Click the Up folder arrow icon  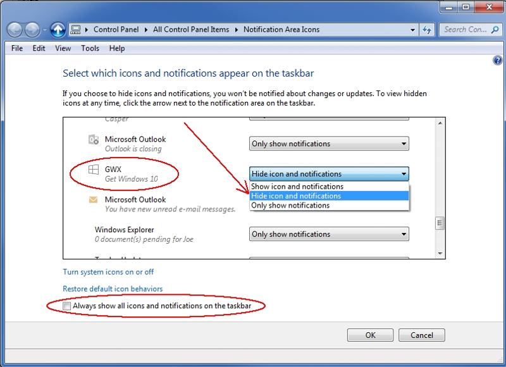click(x=58, y=30)
